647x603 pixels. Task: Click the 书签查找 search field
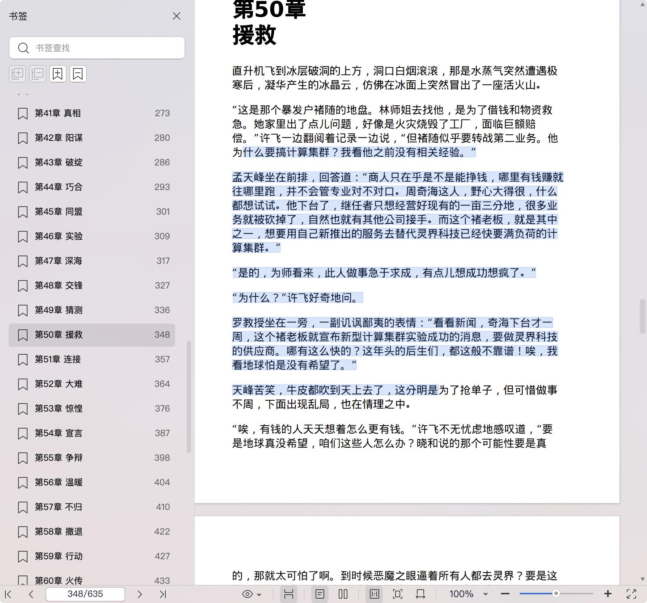point(97,48)
